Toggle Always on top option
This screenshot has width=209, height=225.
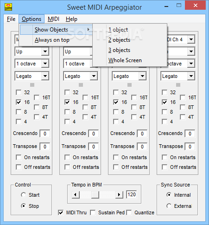pos(56,40)
